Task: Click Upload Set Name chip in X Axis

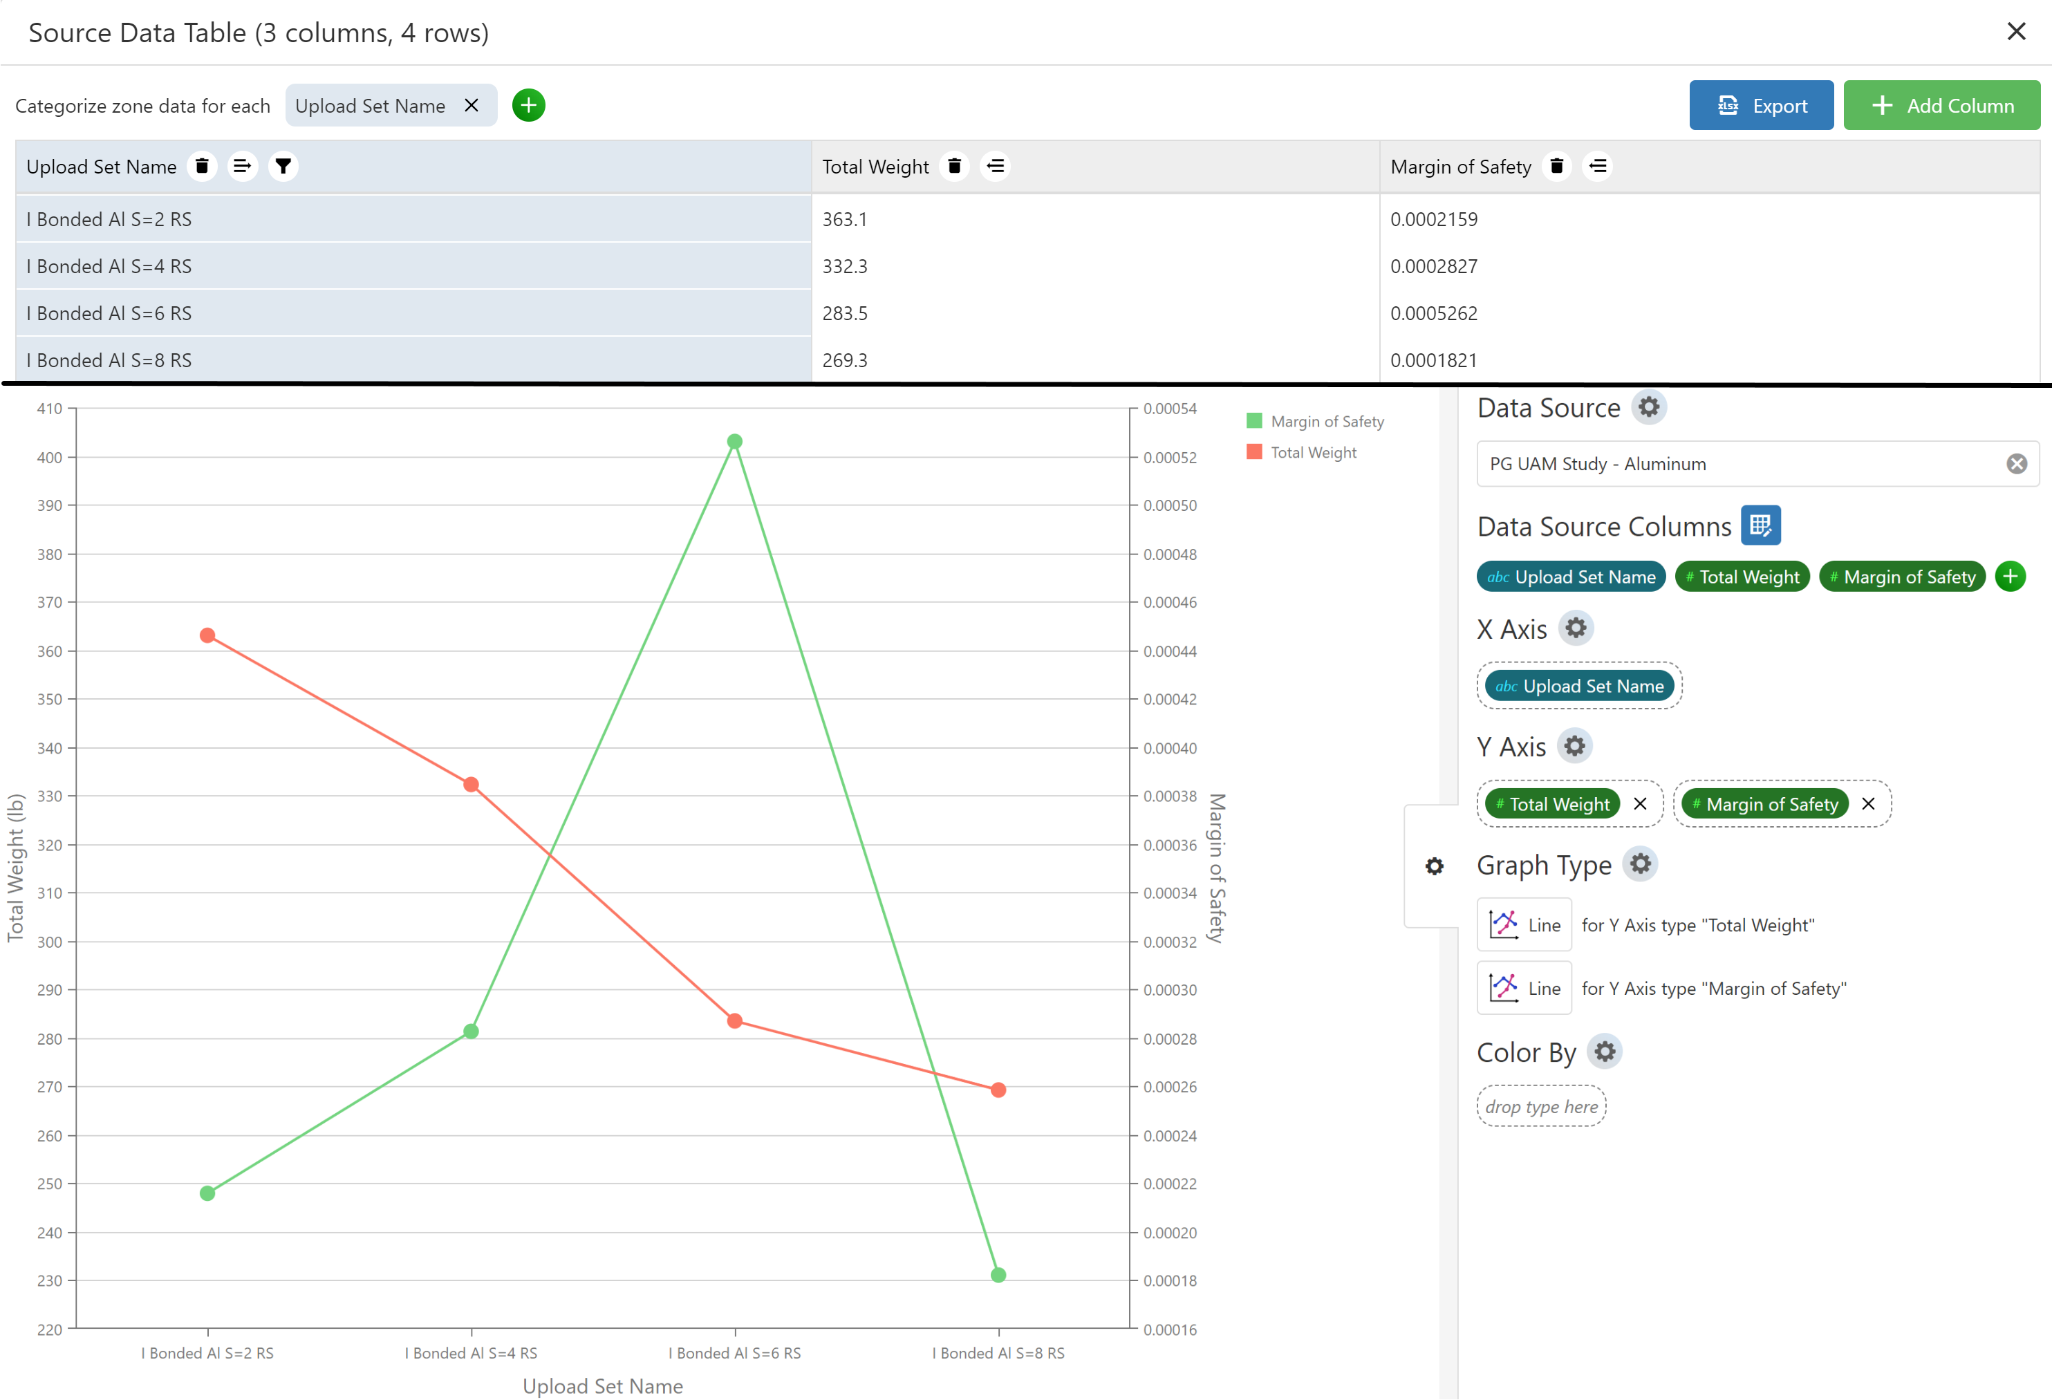Action: pyautogui.click(x=1580, y=686)
